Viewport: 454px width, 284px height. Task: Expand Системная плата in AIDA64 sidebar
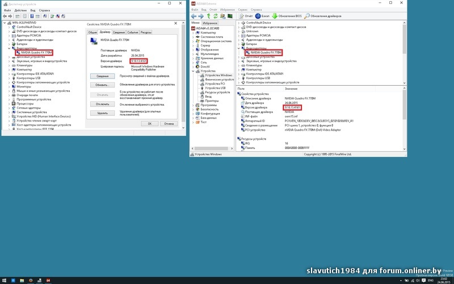193,37
